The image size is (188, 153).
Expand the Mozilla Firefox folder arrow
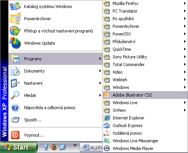point(185,3)
